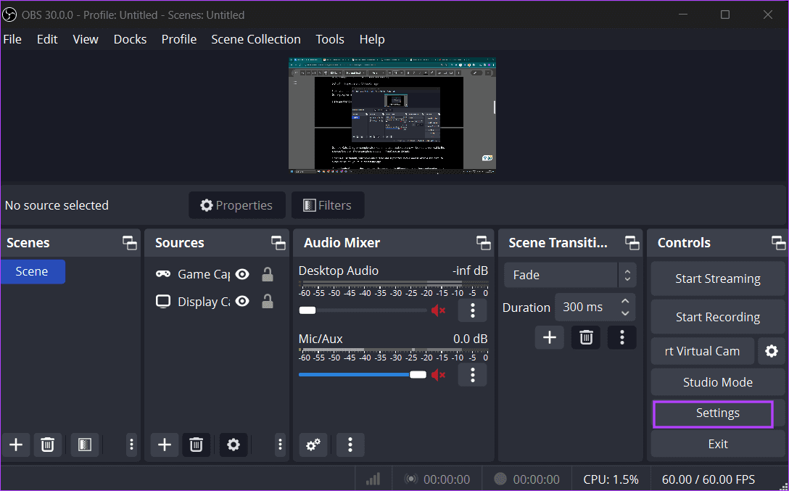
Task: Pop out the Audio Mixer dock
Action: click(x=483, y=242)
